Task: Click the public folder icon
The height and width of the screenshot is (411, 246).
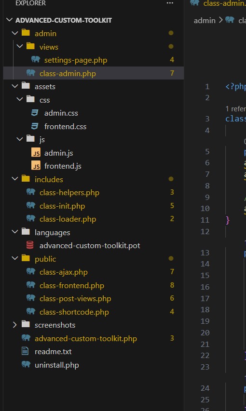Action: pos(26,258)
